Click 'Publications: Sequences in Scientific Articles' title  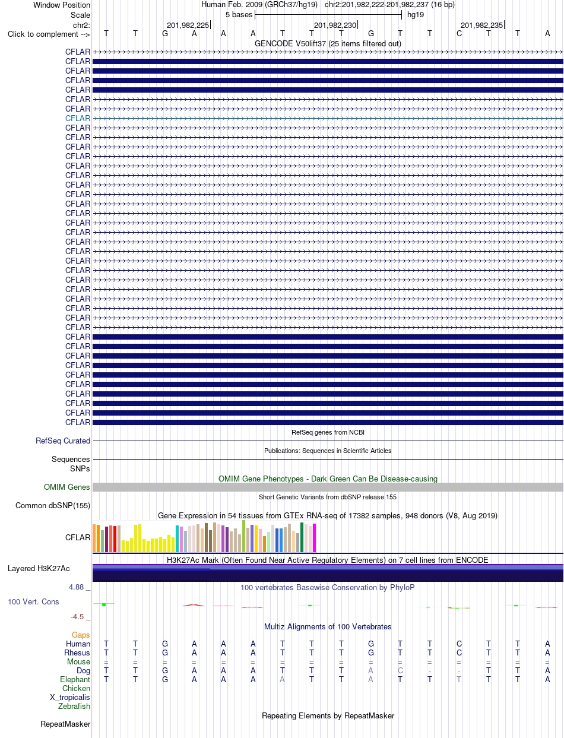tap(328, 451)
